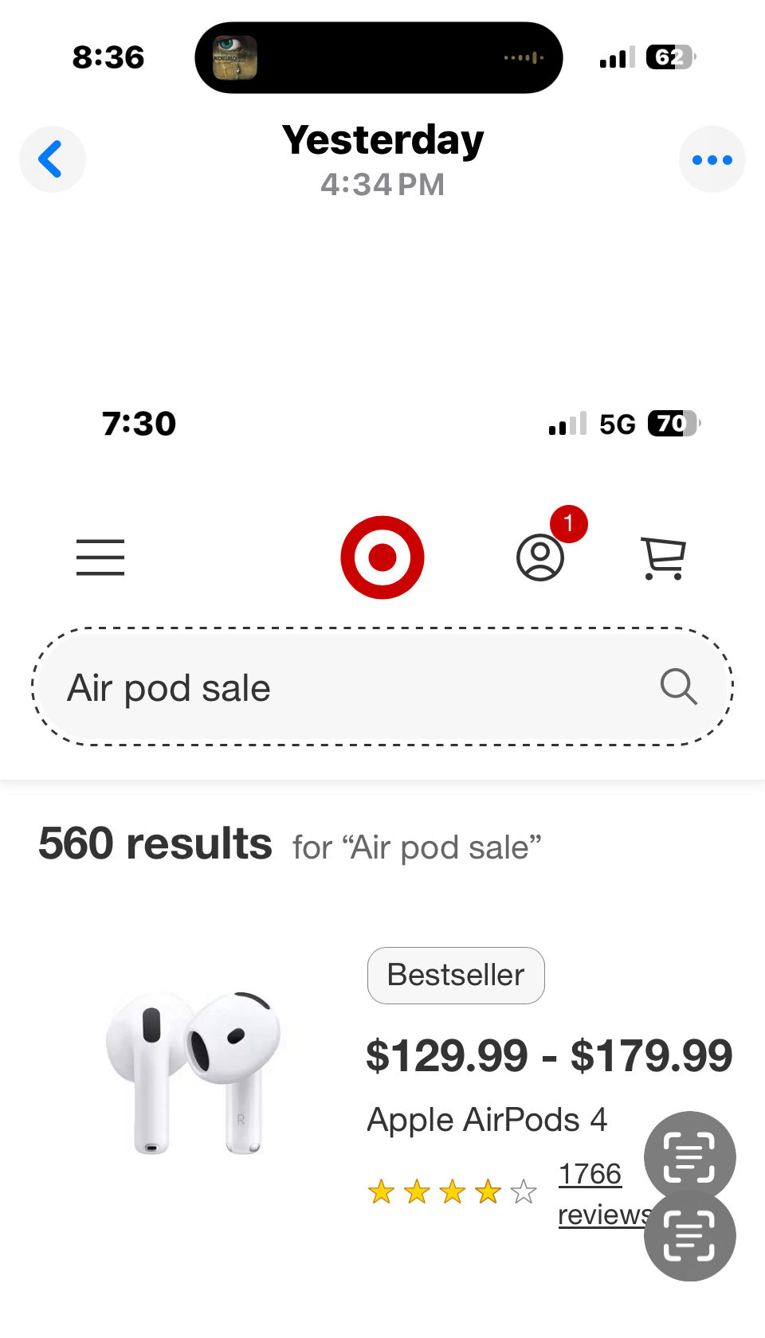This screenshot has height=1338, width=765.
Task: Tap the Yesterday 4:34 PM header
Action: pos(382,159)
